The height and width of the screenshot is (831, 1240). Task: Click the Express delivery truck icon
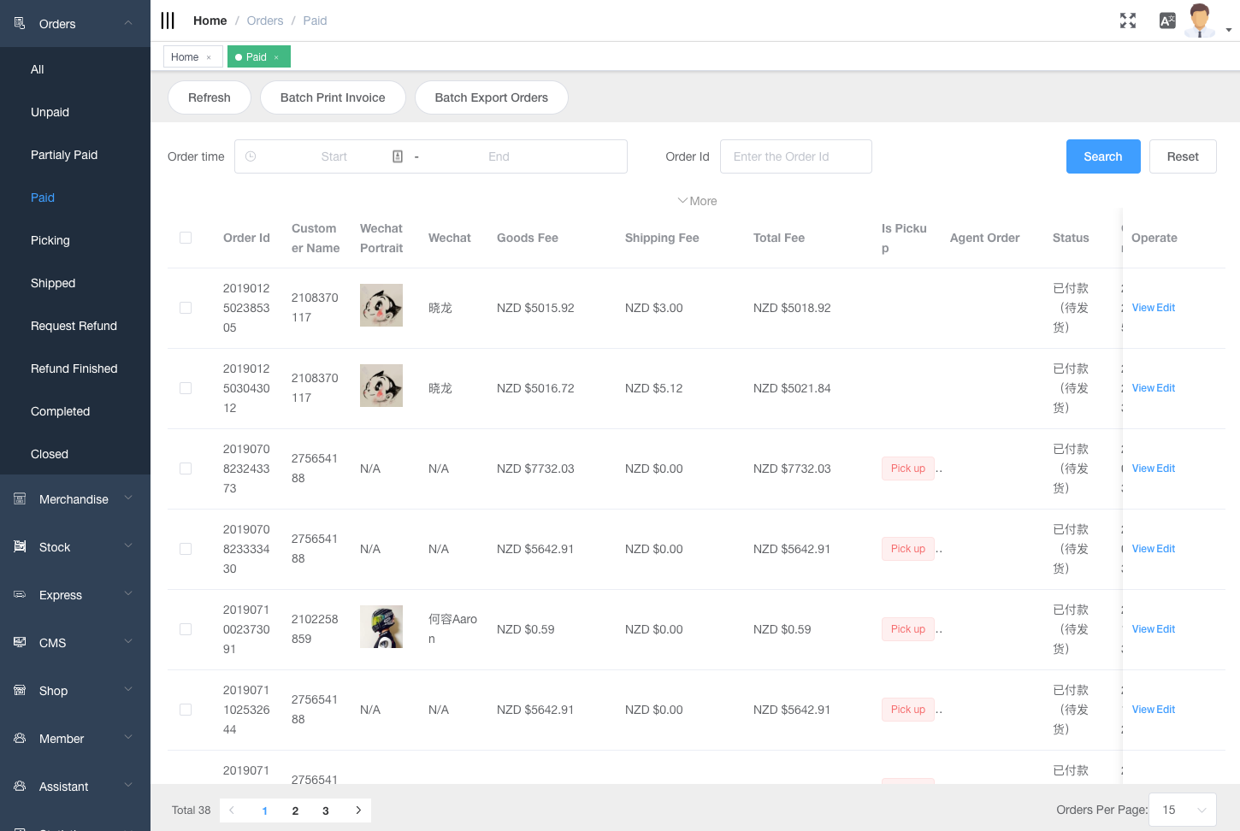19,594
